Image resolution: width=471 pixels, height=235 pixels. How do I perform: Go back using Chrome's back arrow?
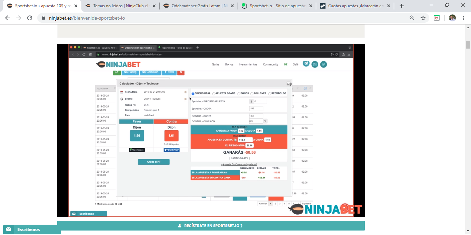[8, 18]
